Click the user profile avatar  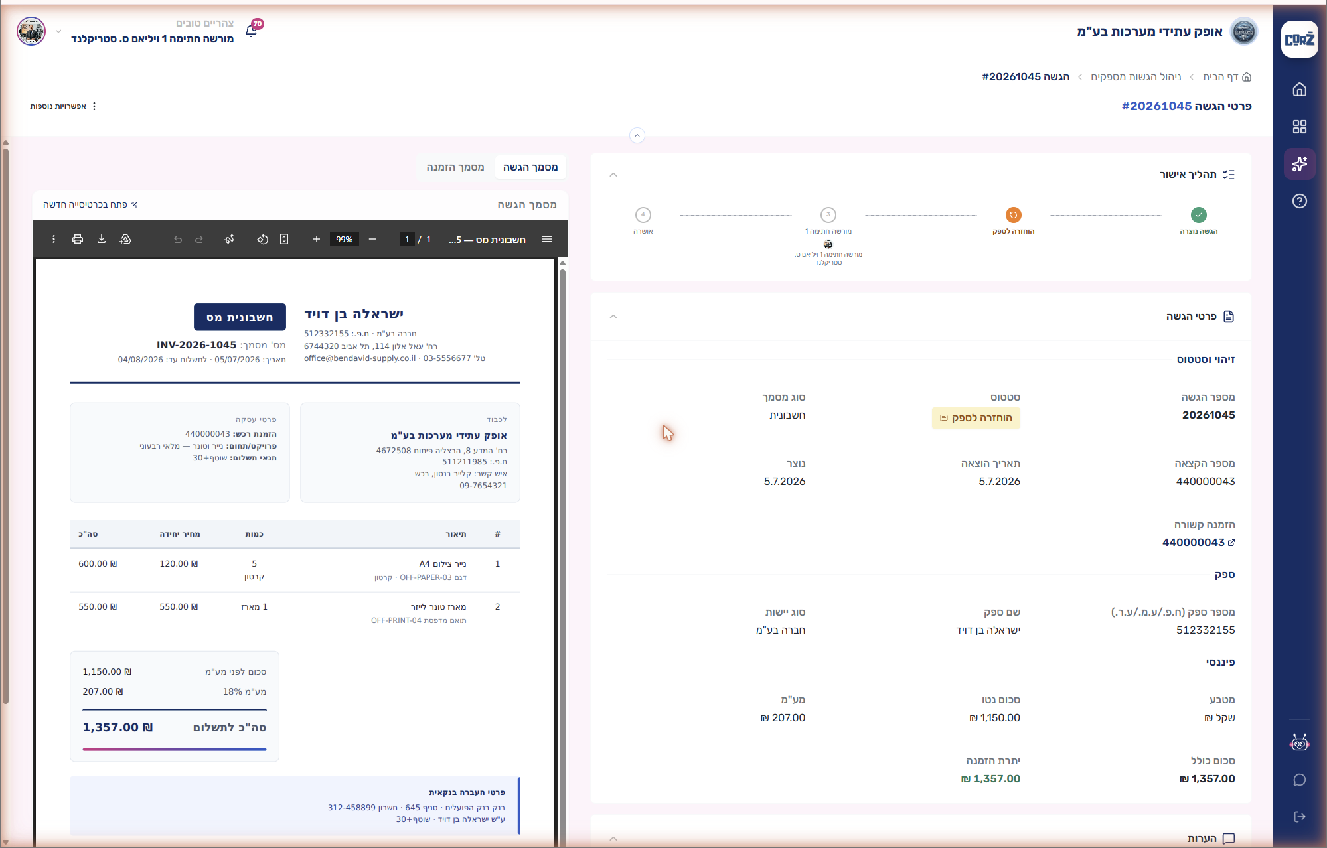pos(31,31)
